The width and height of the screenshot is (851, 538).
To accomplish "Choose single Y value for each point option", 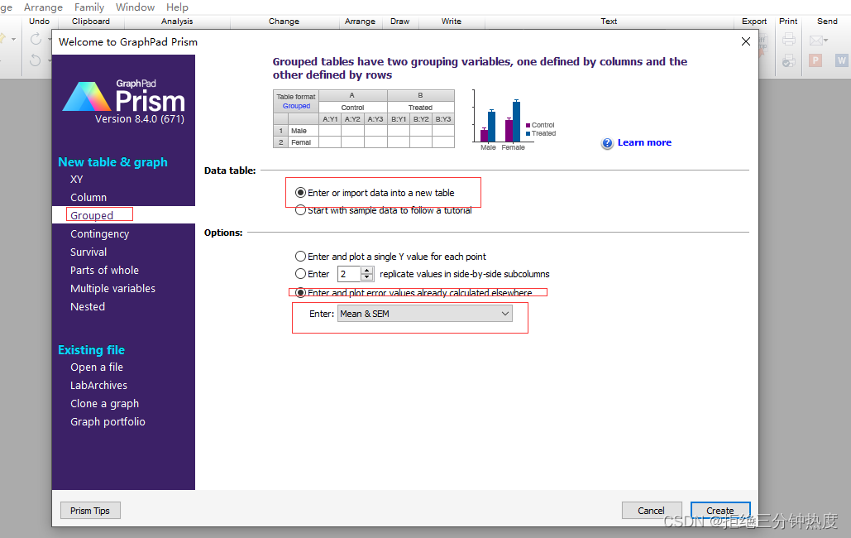I will point(300,257).
